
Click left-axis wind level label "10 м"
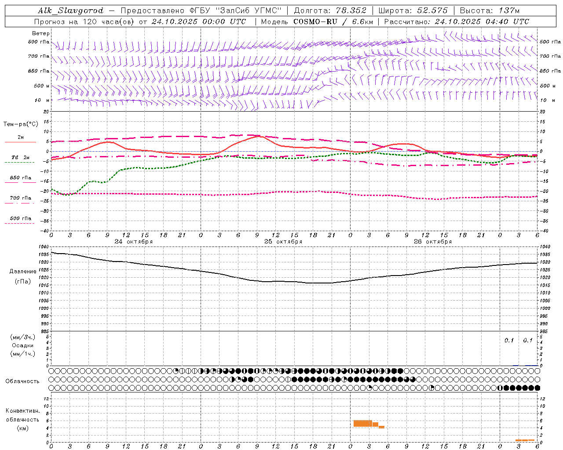point(42,100)
